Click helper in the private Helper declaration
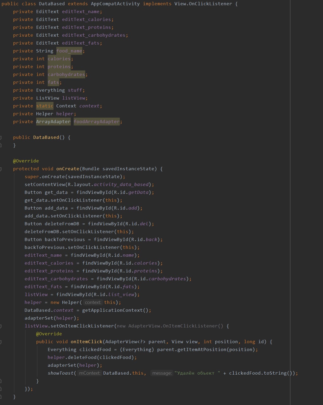The height and width of the screenshot is (405, 323). coord(65,114)
